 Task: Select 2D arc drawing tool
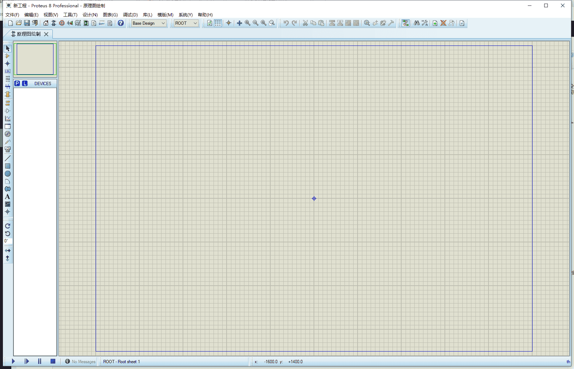[8, 181]
